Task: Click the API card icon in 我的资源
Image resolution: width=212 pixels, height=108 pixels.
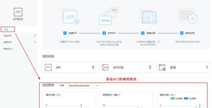Action: coord(48,67)
